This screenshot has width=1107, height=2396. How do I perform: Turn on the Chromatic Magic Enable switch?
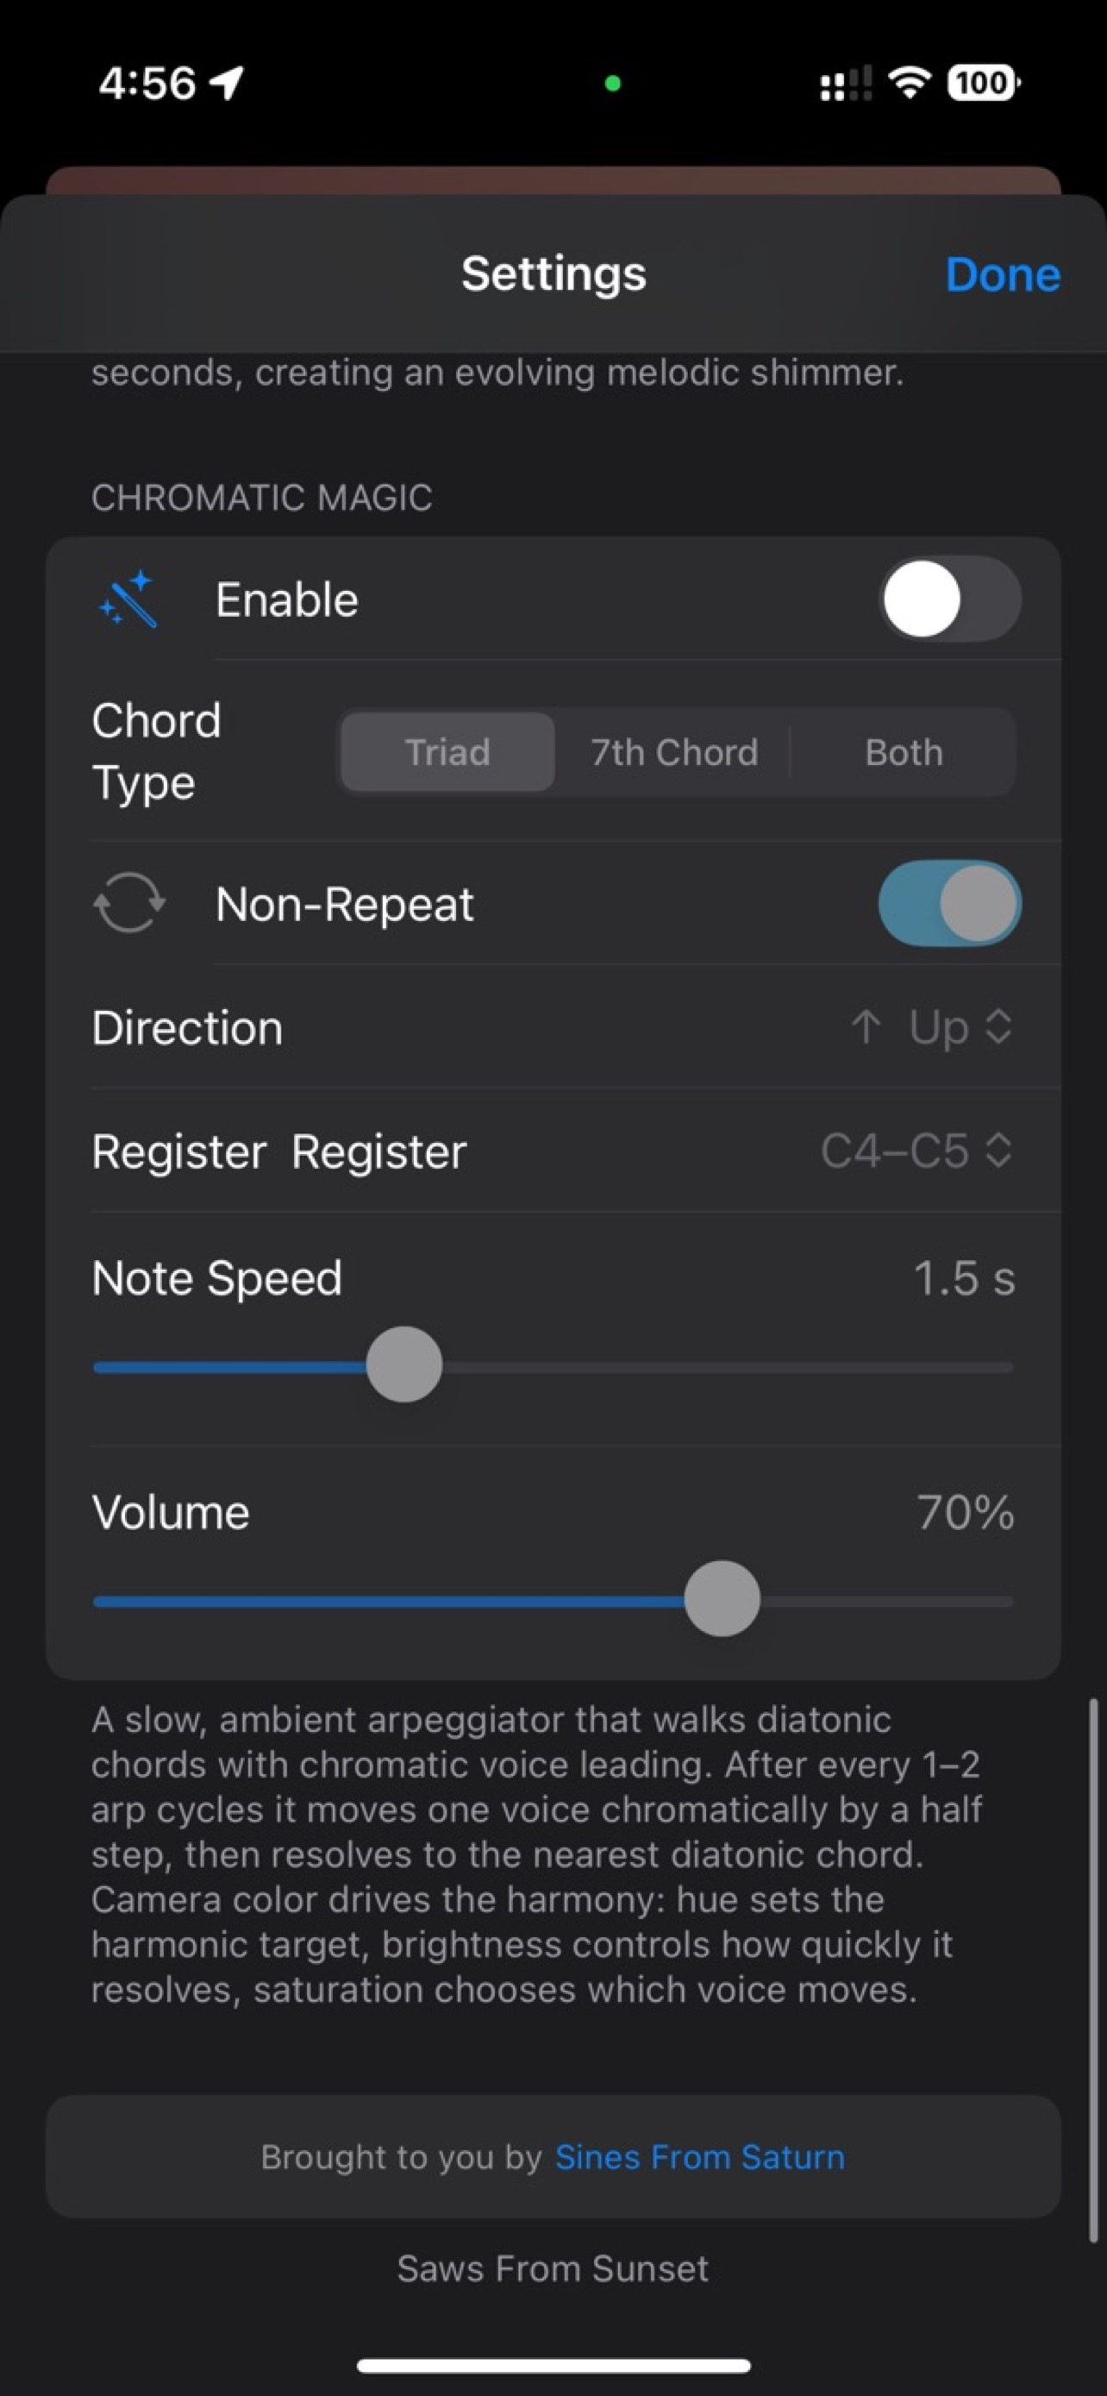click(950, 599)
